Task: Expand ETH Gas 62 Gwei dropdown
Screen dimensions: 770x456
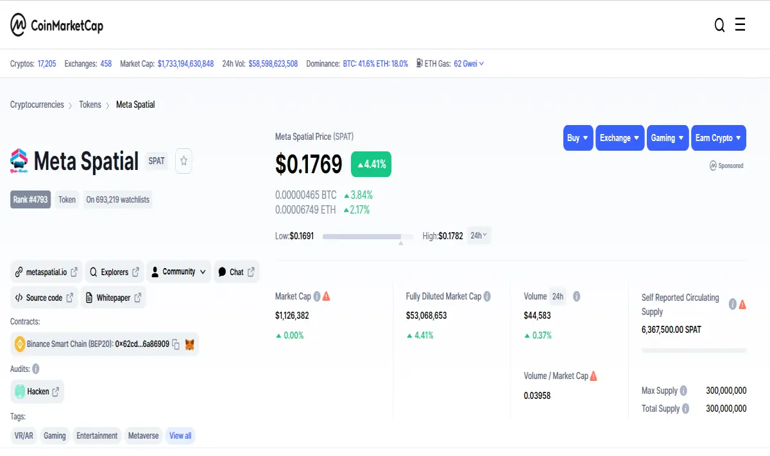Action: [x=469, y=63]
